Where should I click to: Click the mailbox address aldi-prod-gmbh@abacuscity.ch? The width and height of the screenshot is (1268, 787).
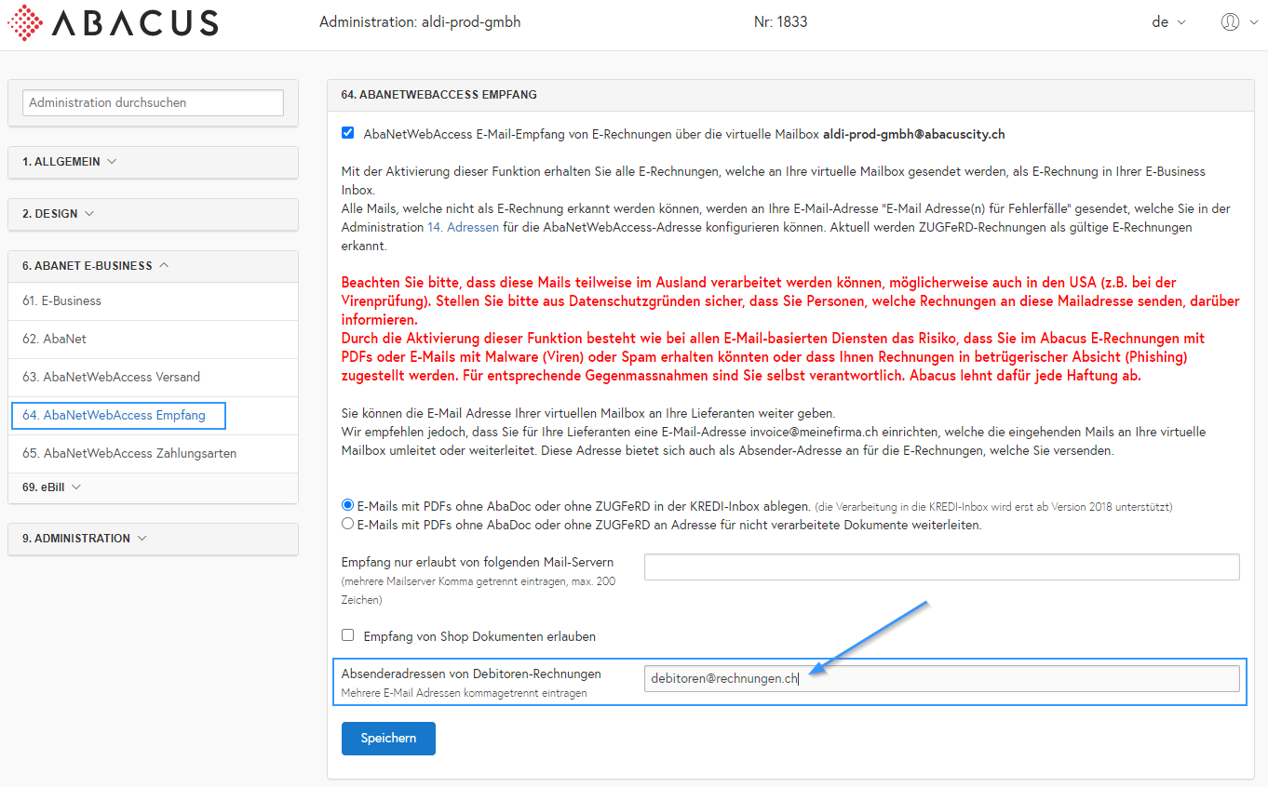[913, 134]
